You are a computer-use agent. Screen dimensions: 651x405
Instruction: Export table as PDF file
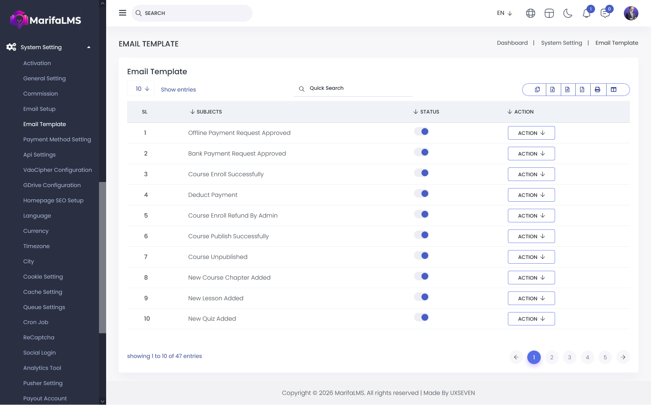click(582, 89)
